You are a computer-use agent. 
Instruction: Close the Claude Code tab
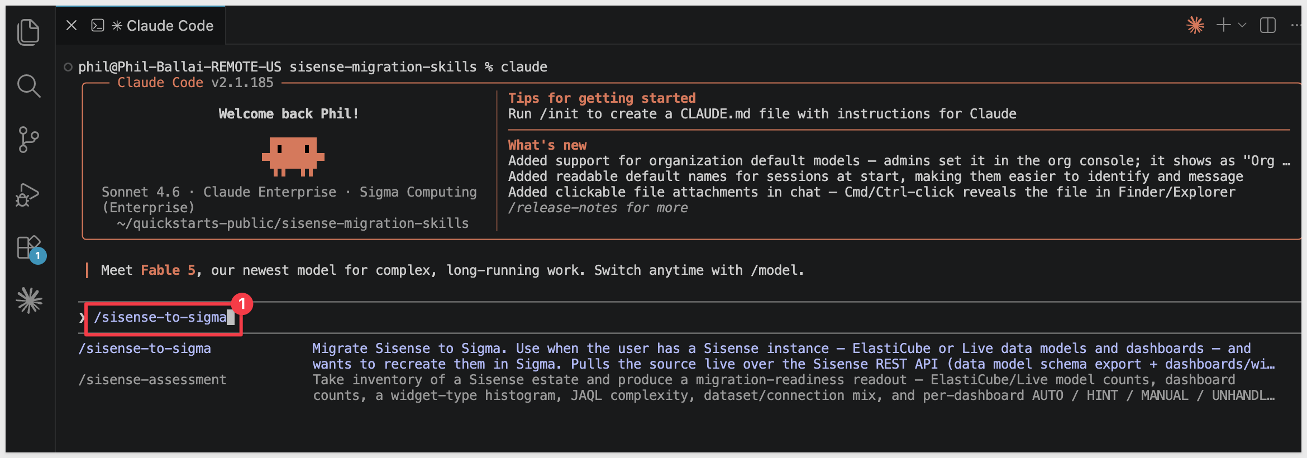pyautogui.click(x=71, y=25)
